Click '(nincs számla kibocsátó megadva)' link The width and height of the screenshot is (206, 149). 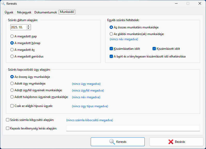(x=89, y=120)
